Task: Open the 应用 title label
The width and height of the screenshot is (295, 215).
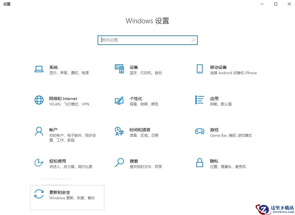Action: [214, 99]
